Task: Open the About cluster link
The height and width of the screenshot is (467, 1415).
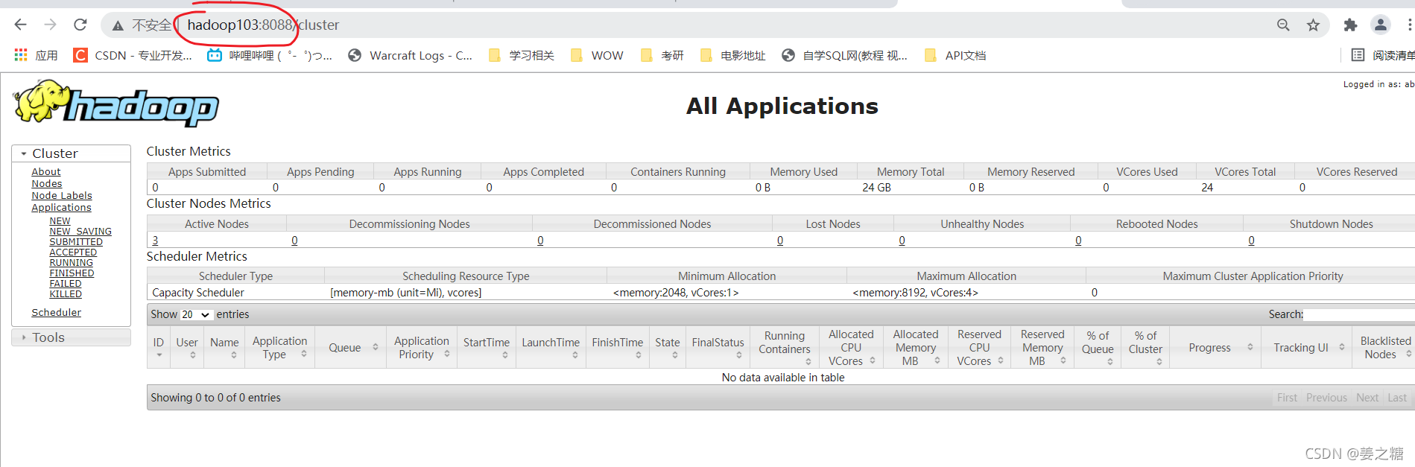Action: (46, 171)
